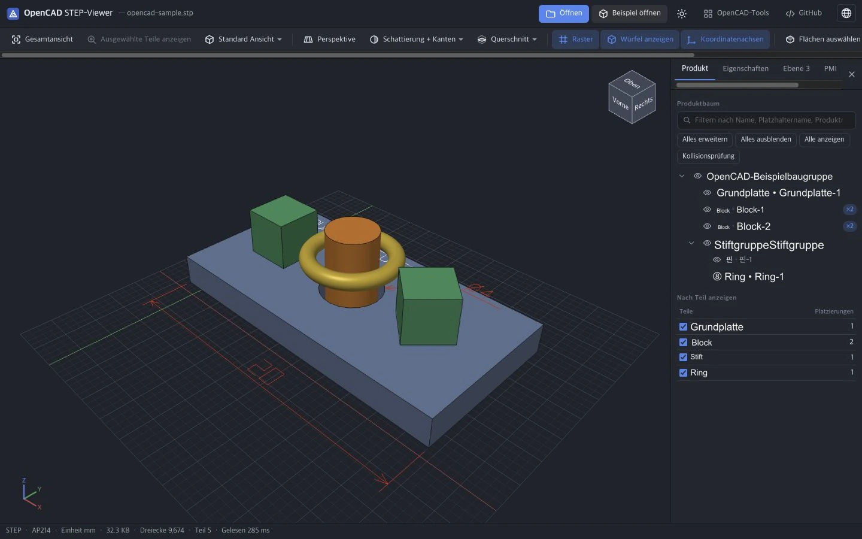Click Beispiel öffnen button
The width and height of the screenshot is (862, 539).
pos(630,13)
